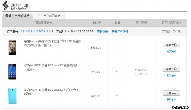Open 荣耀3C 屏幕保护膜 product title
The width and height of the screenshot is (191, 110).
click(51, 68)
